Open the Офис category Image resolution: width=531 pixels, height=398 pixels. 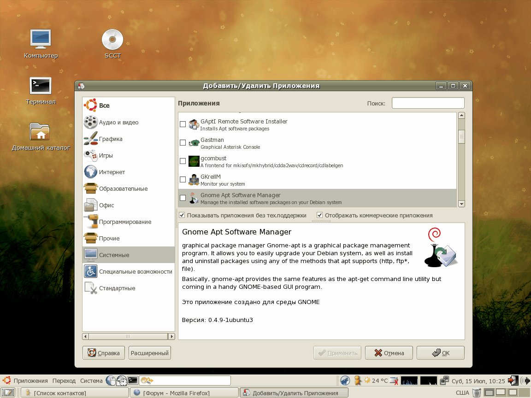[128, 205]
